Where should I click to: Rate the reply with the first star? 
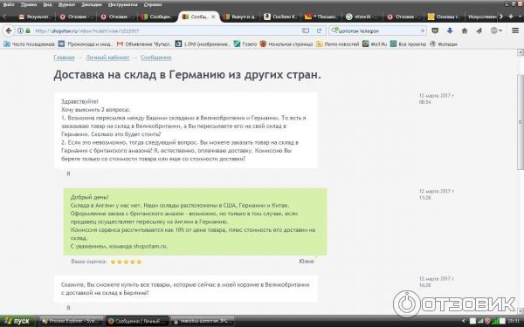(113, 262)
